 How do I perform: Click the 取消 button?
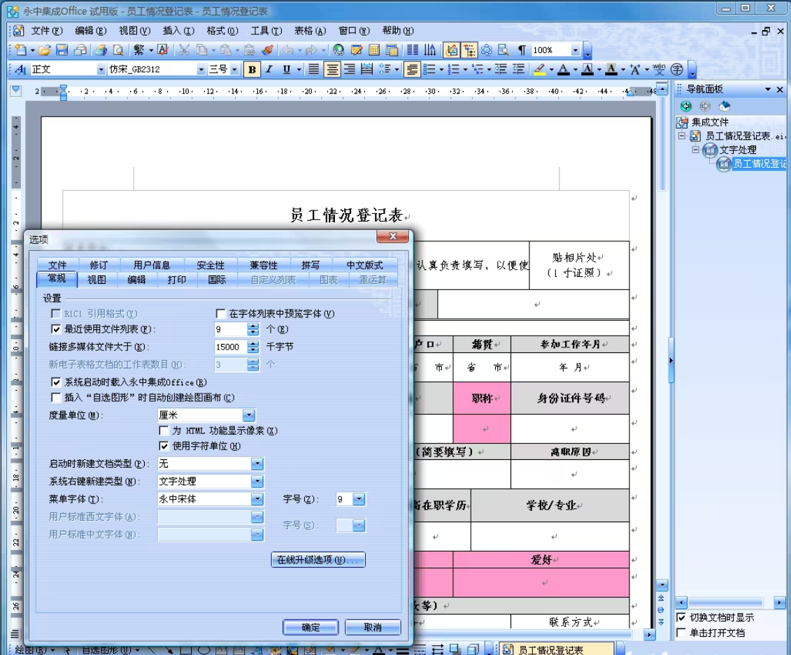373,627
